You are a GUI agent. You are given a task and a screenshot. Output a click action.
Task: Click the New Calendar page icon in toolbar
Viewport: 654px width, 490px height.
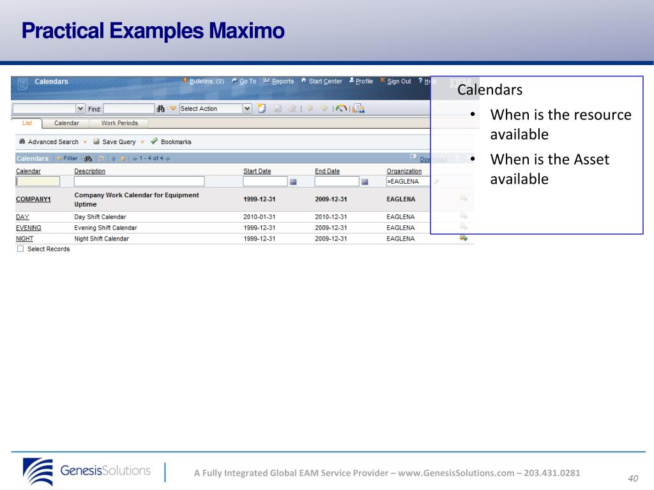coord(261,108)
